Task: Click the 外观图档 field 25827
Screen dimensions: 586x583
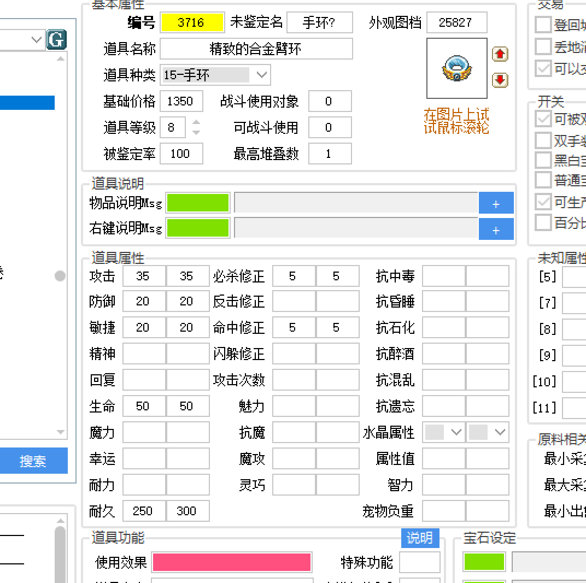Action: coord(456,22)
